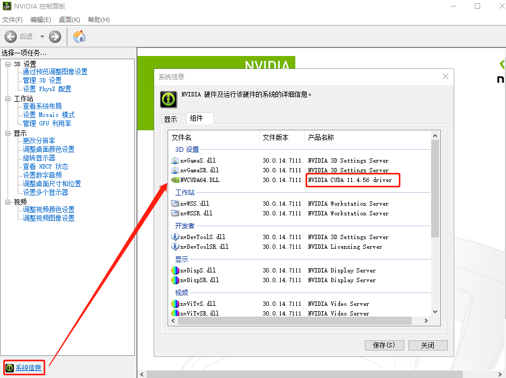The image size is (506, 378).
Task: Click the green back arrow icon
Action: click(x=11, y=37)
